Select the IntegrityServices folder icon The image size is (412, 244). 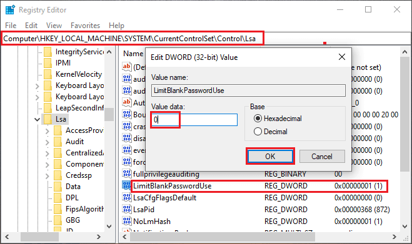coord(48,52)
